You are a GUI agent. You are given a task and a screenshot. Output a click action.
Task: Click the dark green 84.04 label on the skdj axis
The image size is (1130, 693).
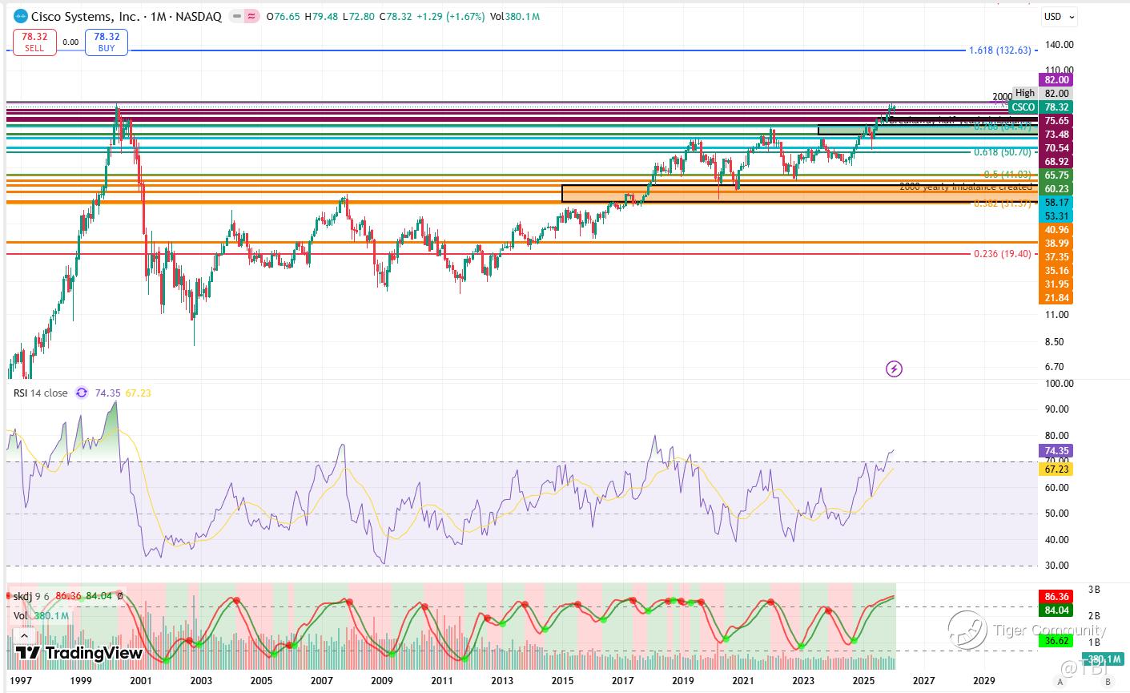(1054, 610)
